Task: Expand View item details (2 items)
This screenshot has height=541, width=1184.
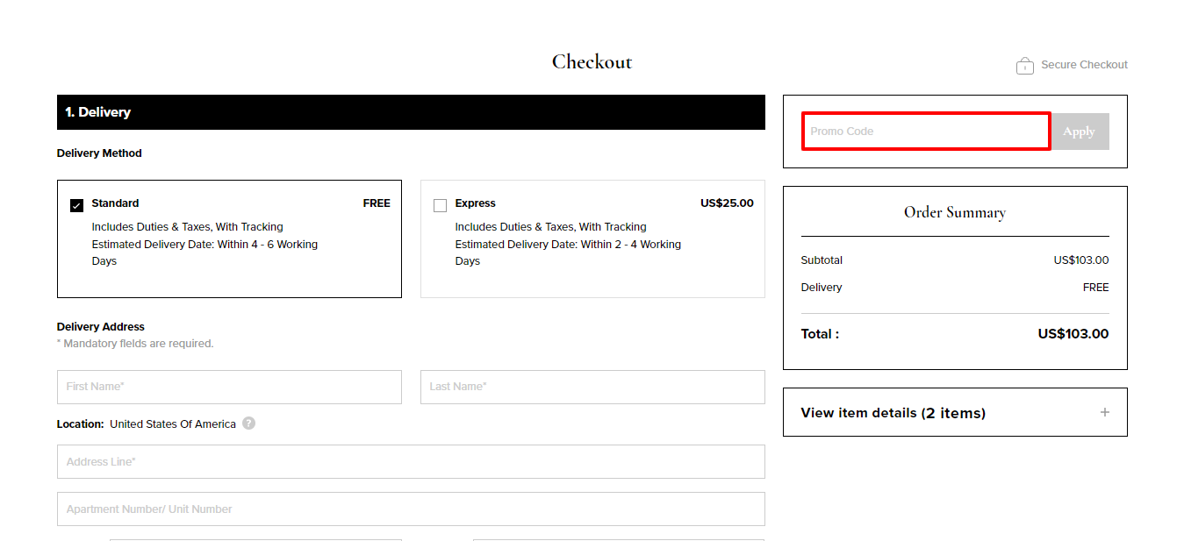Action: pos(955,412)
